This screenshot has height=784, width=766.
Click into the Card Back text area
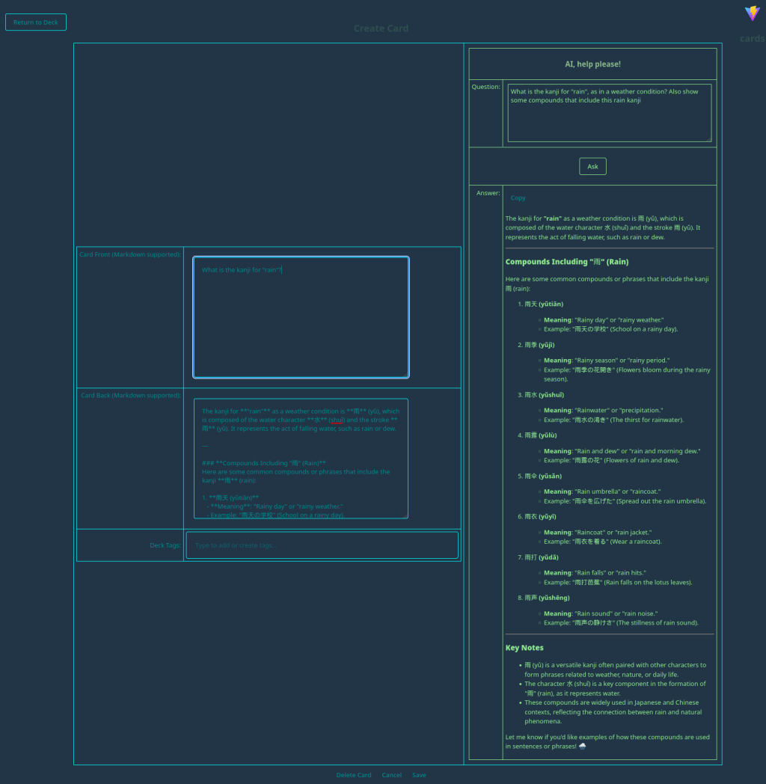pyautogui.click(x=301, y=458)
